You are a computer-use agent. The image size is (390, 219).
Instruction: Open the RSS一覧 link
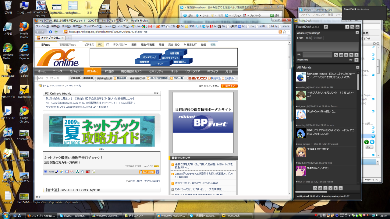click(177, 78)
